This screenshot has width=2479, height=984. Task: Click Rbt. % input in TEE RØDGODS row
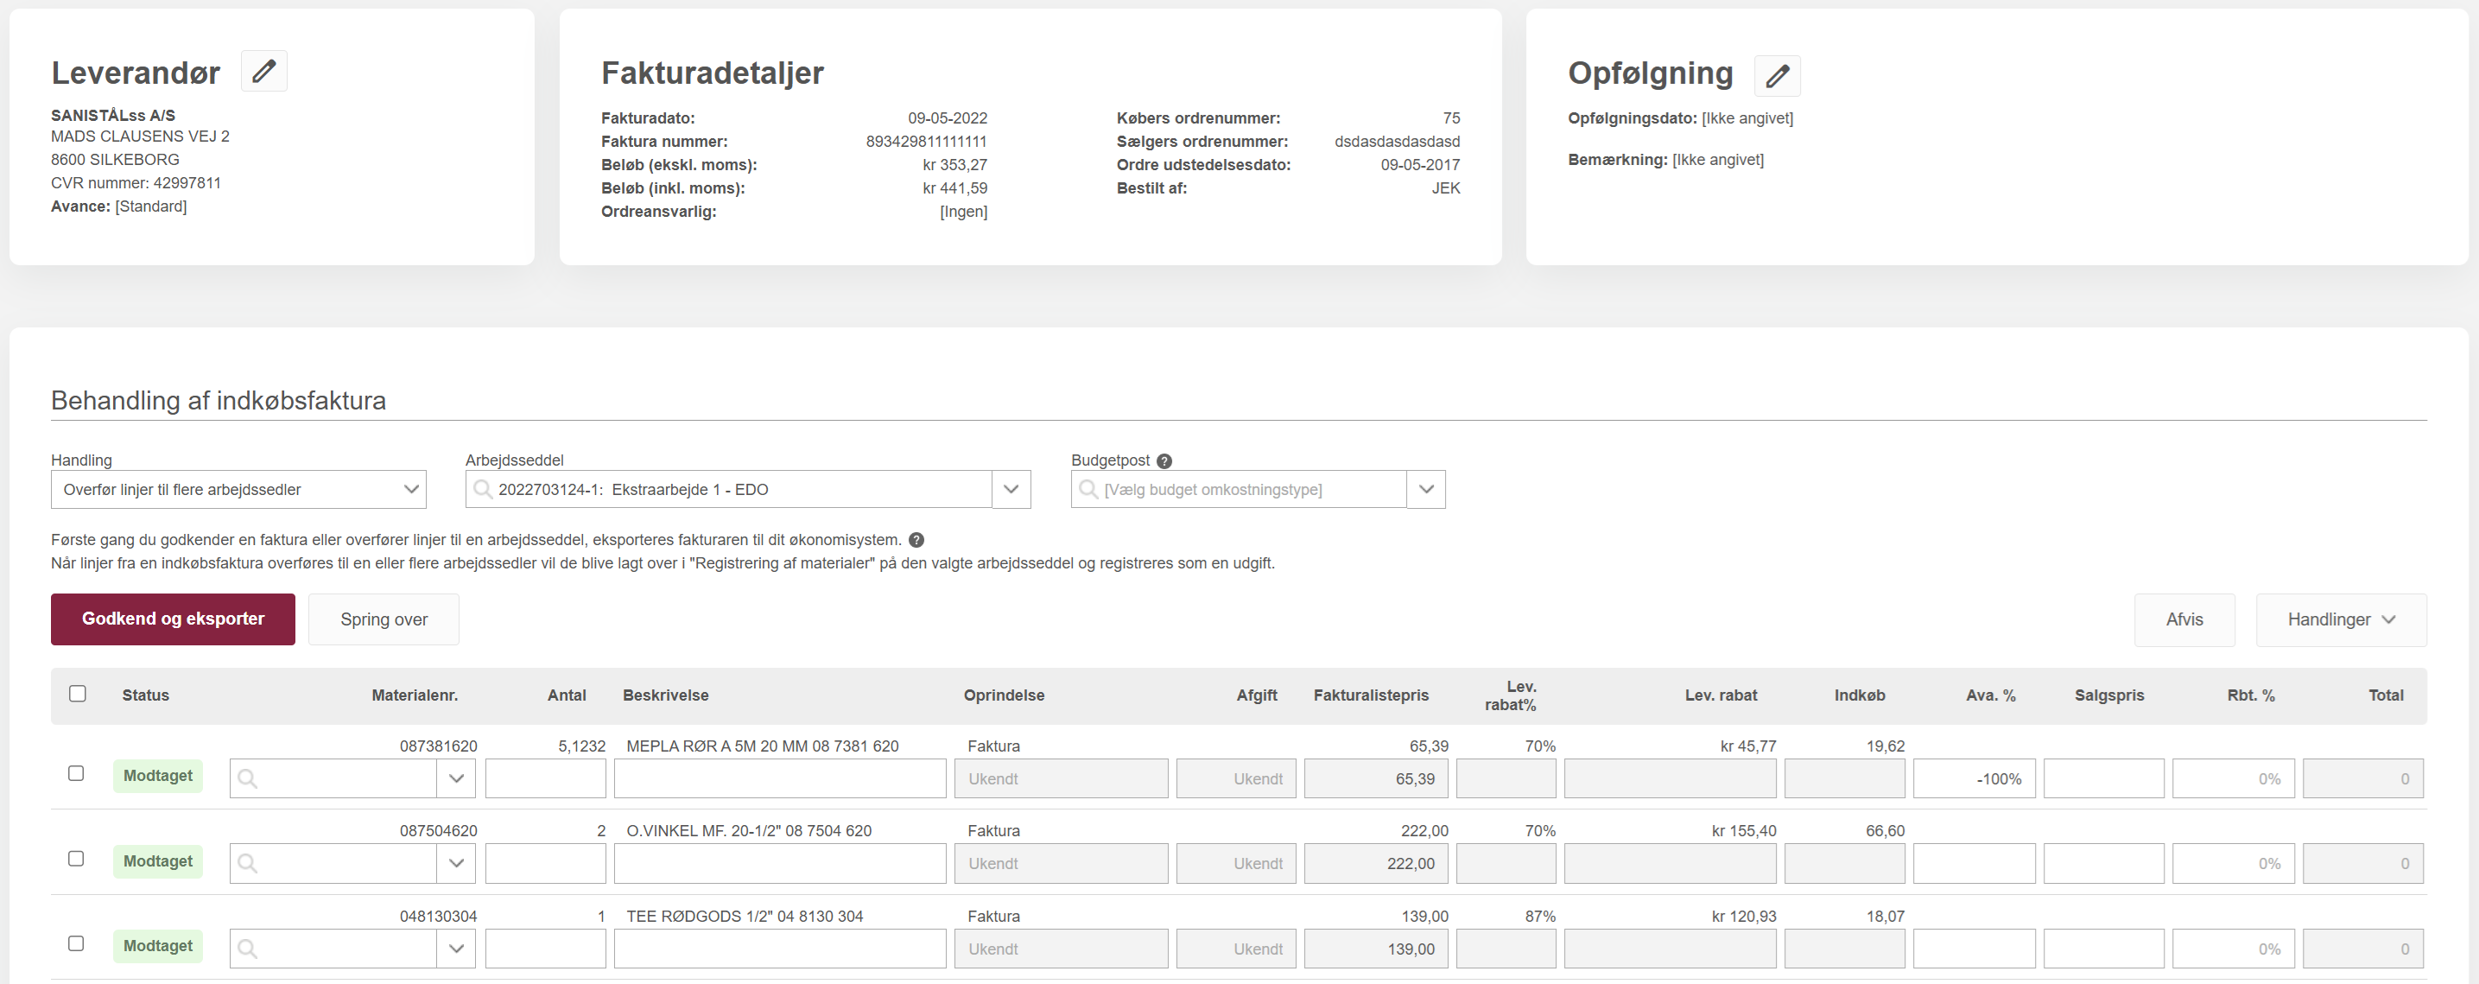pos(2233,949)
